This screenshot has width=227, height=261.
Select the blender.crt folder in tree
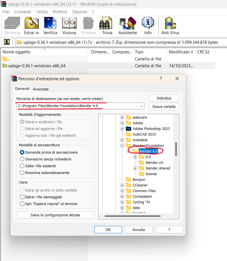click(155, 163)
